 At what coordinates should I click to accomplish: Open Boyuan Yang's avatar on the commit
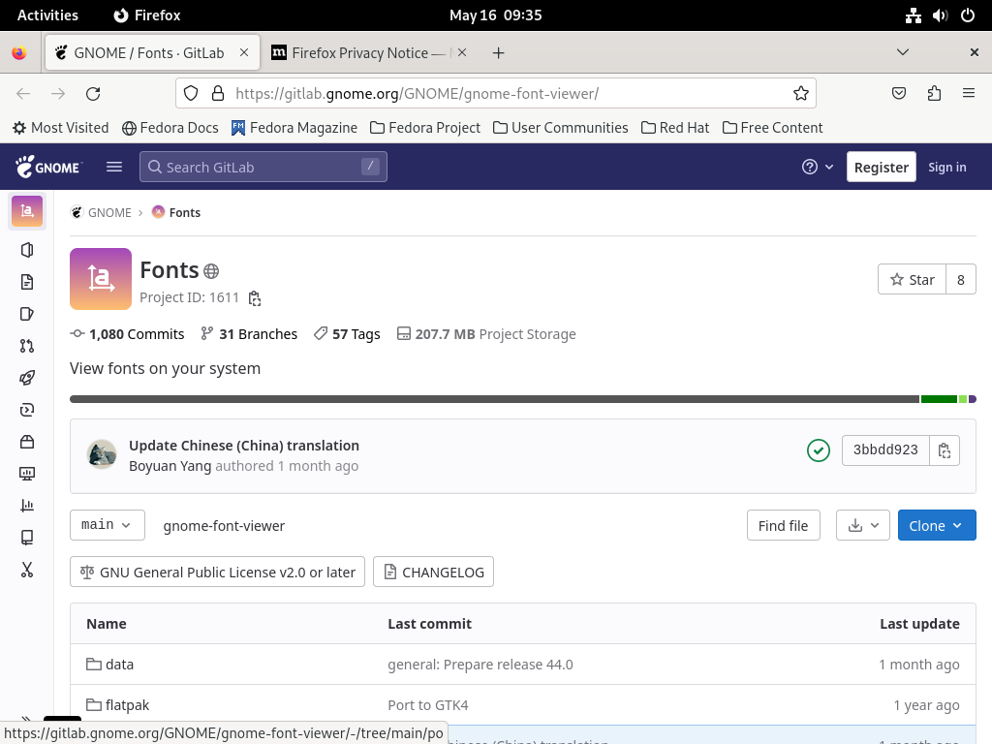tap(101, 454)
